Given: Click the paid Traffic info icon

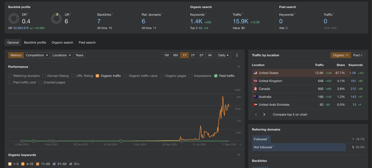Looking at the screenshot, I should coord(334,14).
